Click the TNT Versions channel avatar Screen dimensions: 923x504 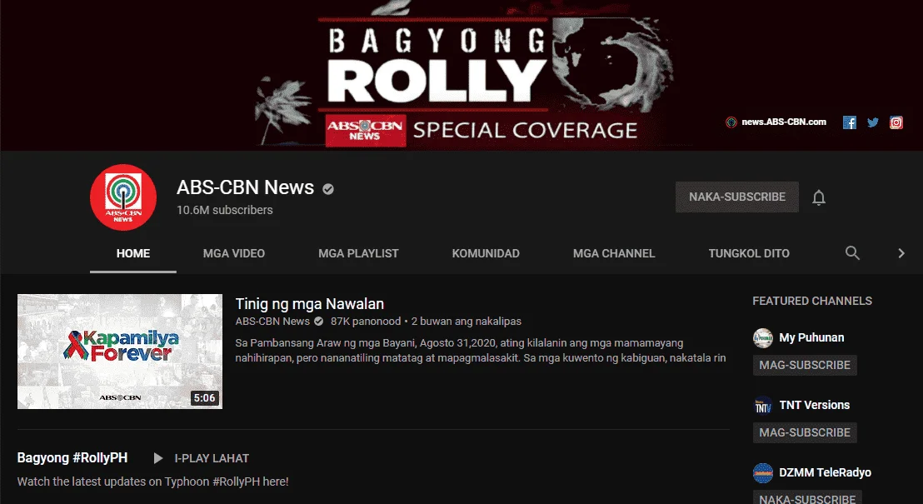coord(763,406)
